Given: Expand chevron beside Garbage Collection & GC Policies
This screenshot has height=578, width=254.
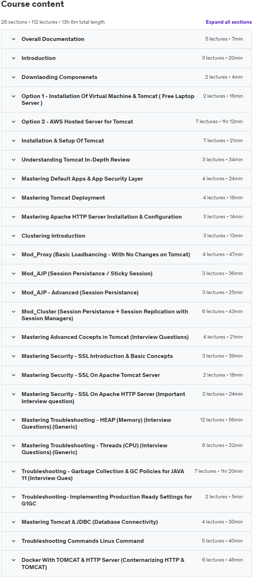Looking at the screenshot, I should coord(14,471).
